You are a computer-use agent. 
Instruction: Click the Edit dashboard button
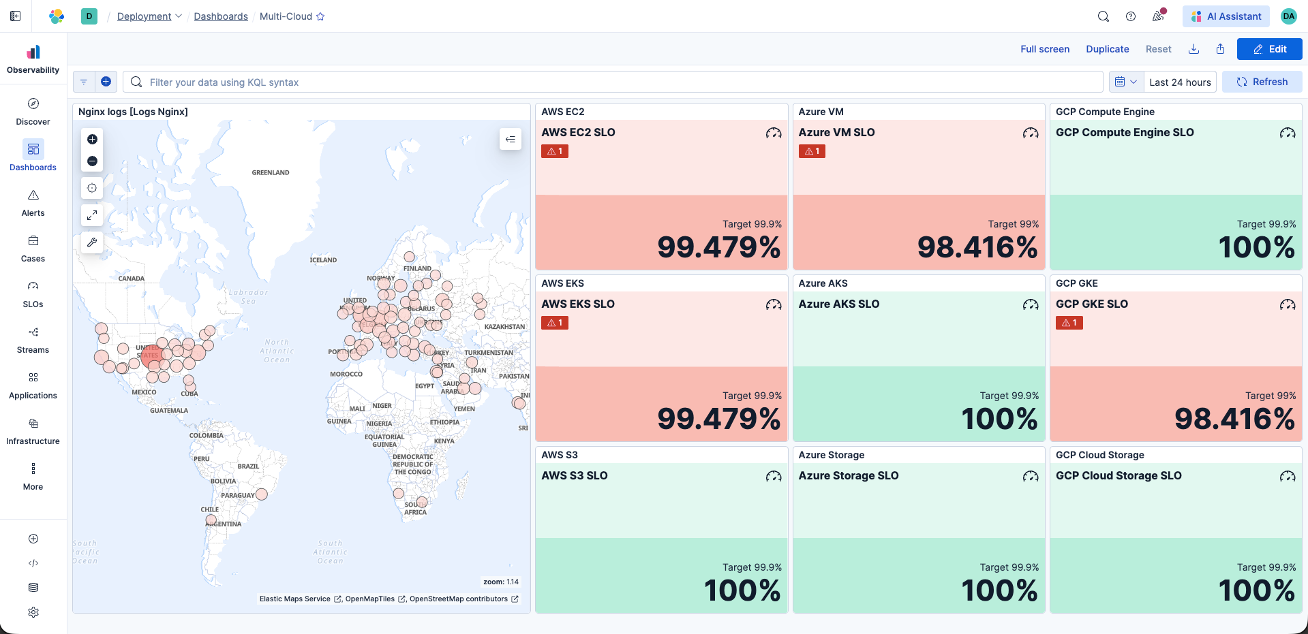(1269, 49)
